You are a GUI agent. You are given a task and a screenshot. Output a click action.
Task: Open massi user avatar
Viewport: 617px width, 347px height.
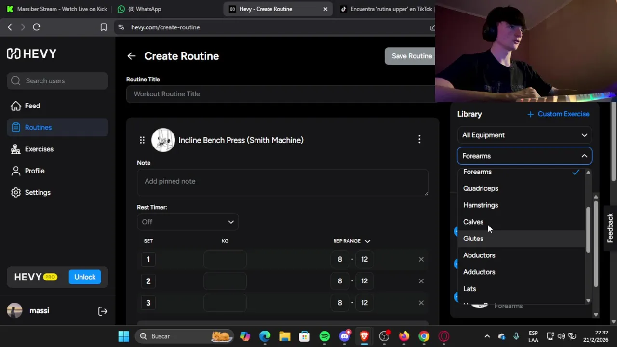14,310
